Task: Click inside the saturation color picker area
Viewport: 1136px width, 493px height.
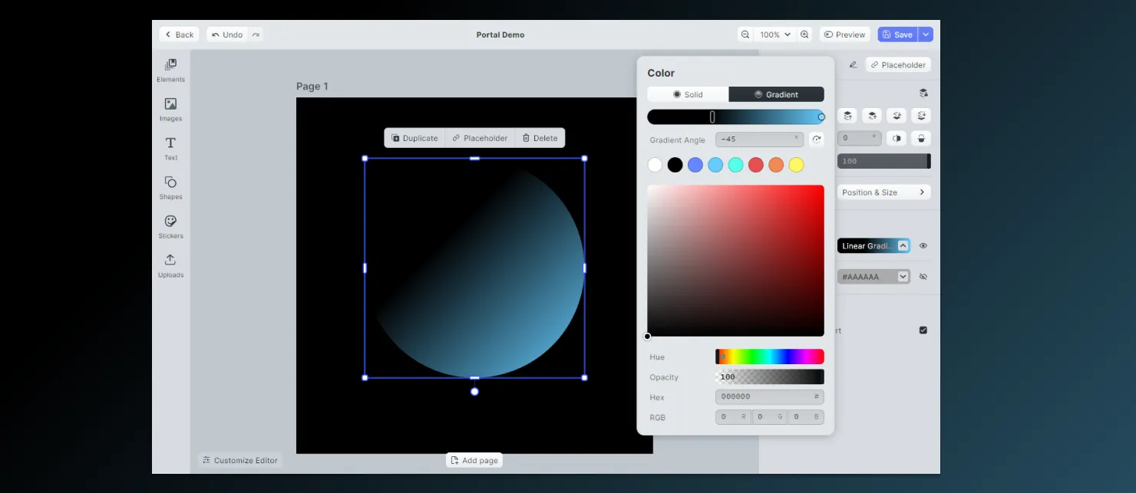Action: point(735,261)
